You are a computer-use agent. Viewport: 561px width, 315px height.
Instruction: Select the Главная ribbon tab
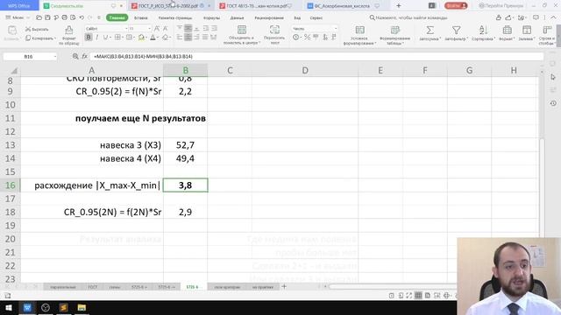117,17
